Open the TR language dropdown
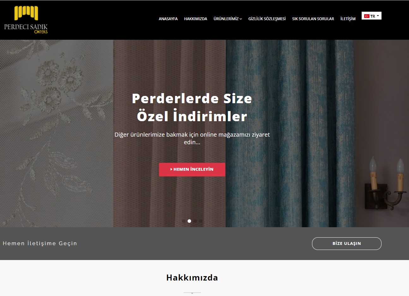Viewport: 409px width, 296px height. pyautogui.click(x=371, y=16)
